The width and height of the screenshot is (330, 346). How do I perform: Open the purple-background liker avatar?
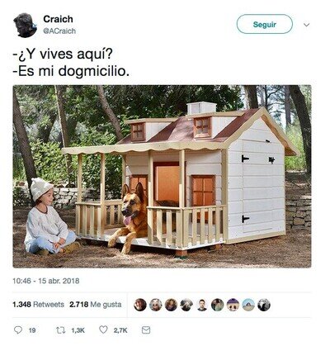tap(233, 305)
